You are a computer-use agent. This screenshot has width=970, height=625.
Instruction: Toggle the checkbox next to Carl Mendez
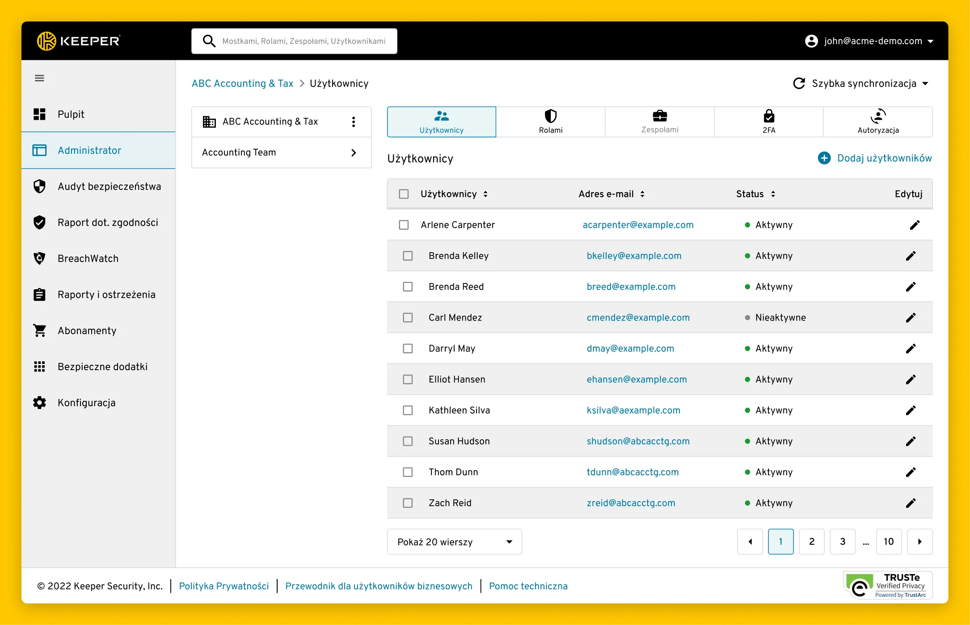pos(407,317)
